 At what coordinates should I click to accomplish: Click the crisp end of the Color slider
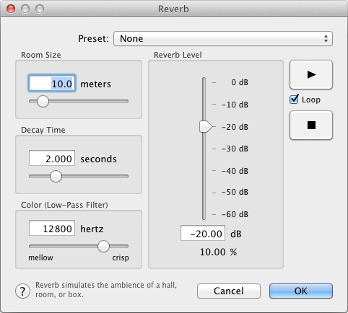(x=121, y=257)
